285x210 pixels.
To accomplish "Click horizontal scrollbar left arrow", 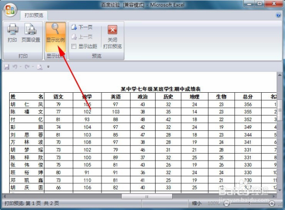I will pyautogui.click(x=5, y=196).
